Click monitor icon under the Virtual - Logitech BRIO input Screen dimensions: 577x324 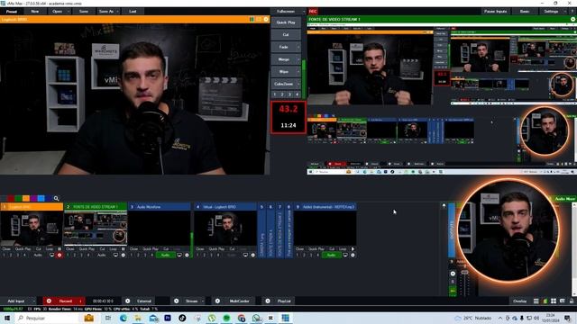pos(245,255)
